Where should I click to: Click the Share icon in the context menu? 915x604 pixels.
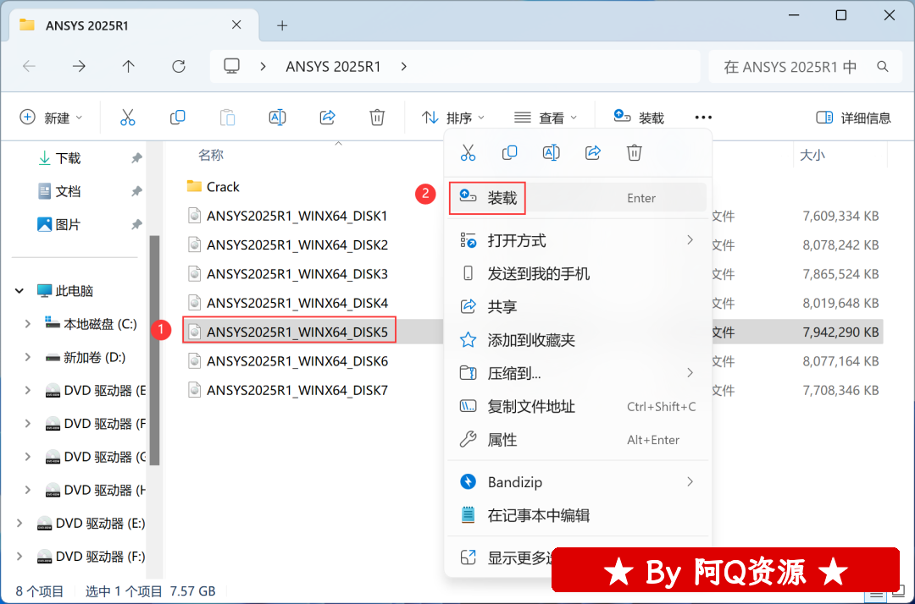(593, 152)
